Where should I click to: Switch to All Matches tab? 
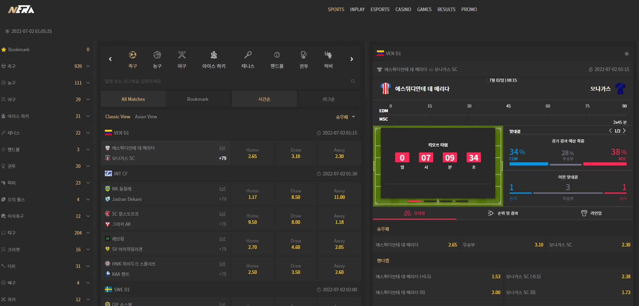coord(133,99)
